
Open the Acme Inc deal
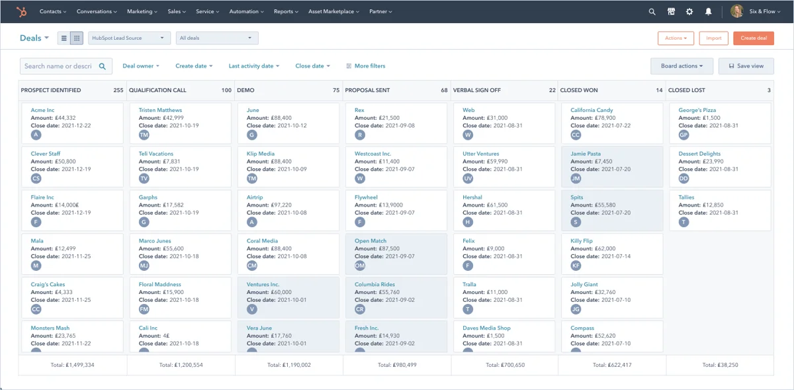point(42,111)
